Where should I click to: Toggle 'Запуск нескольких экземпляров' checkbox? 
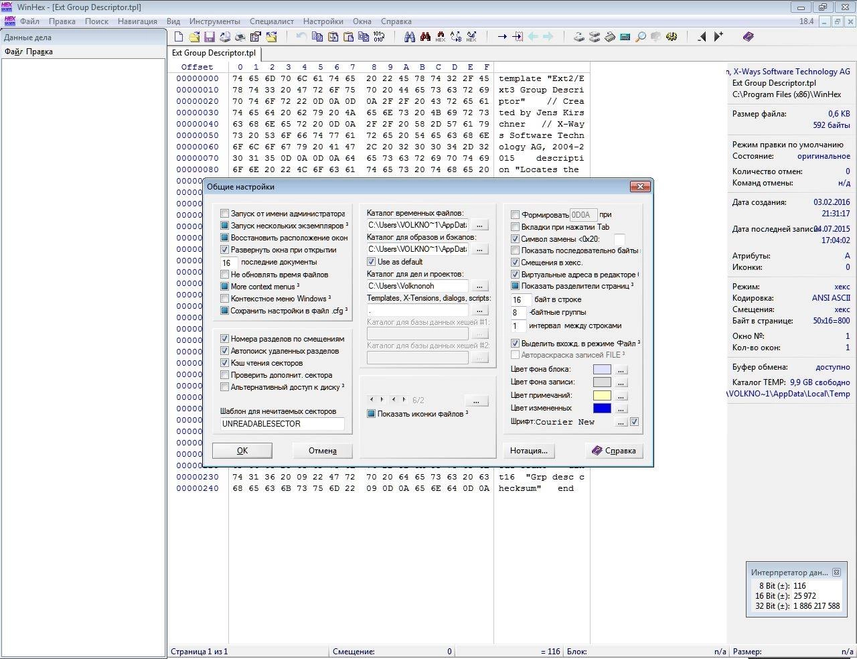[x=225, y=226]
